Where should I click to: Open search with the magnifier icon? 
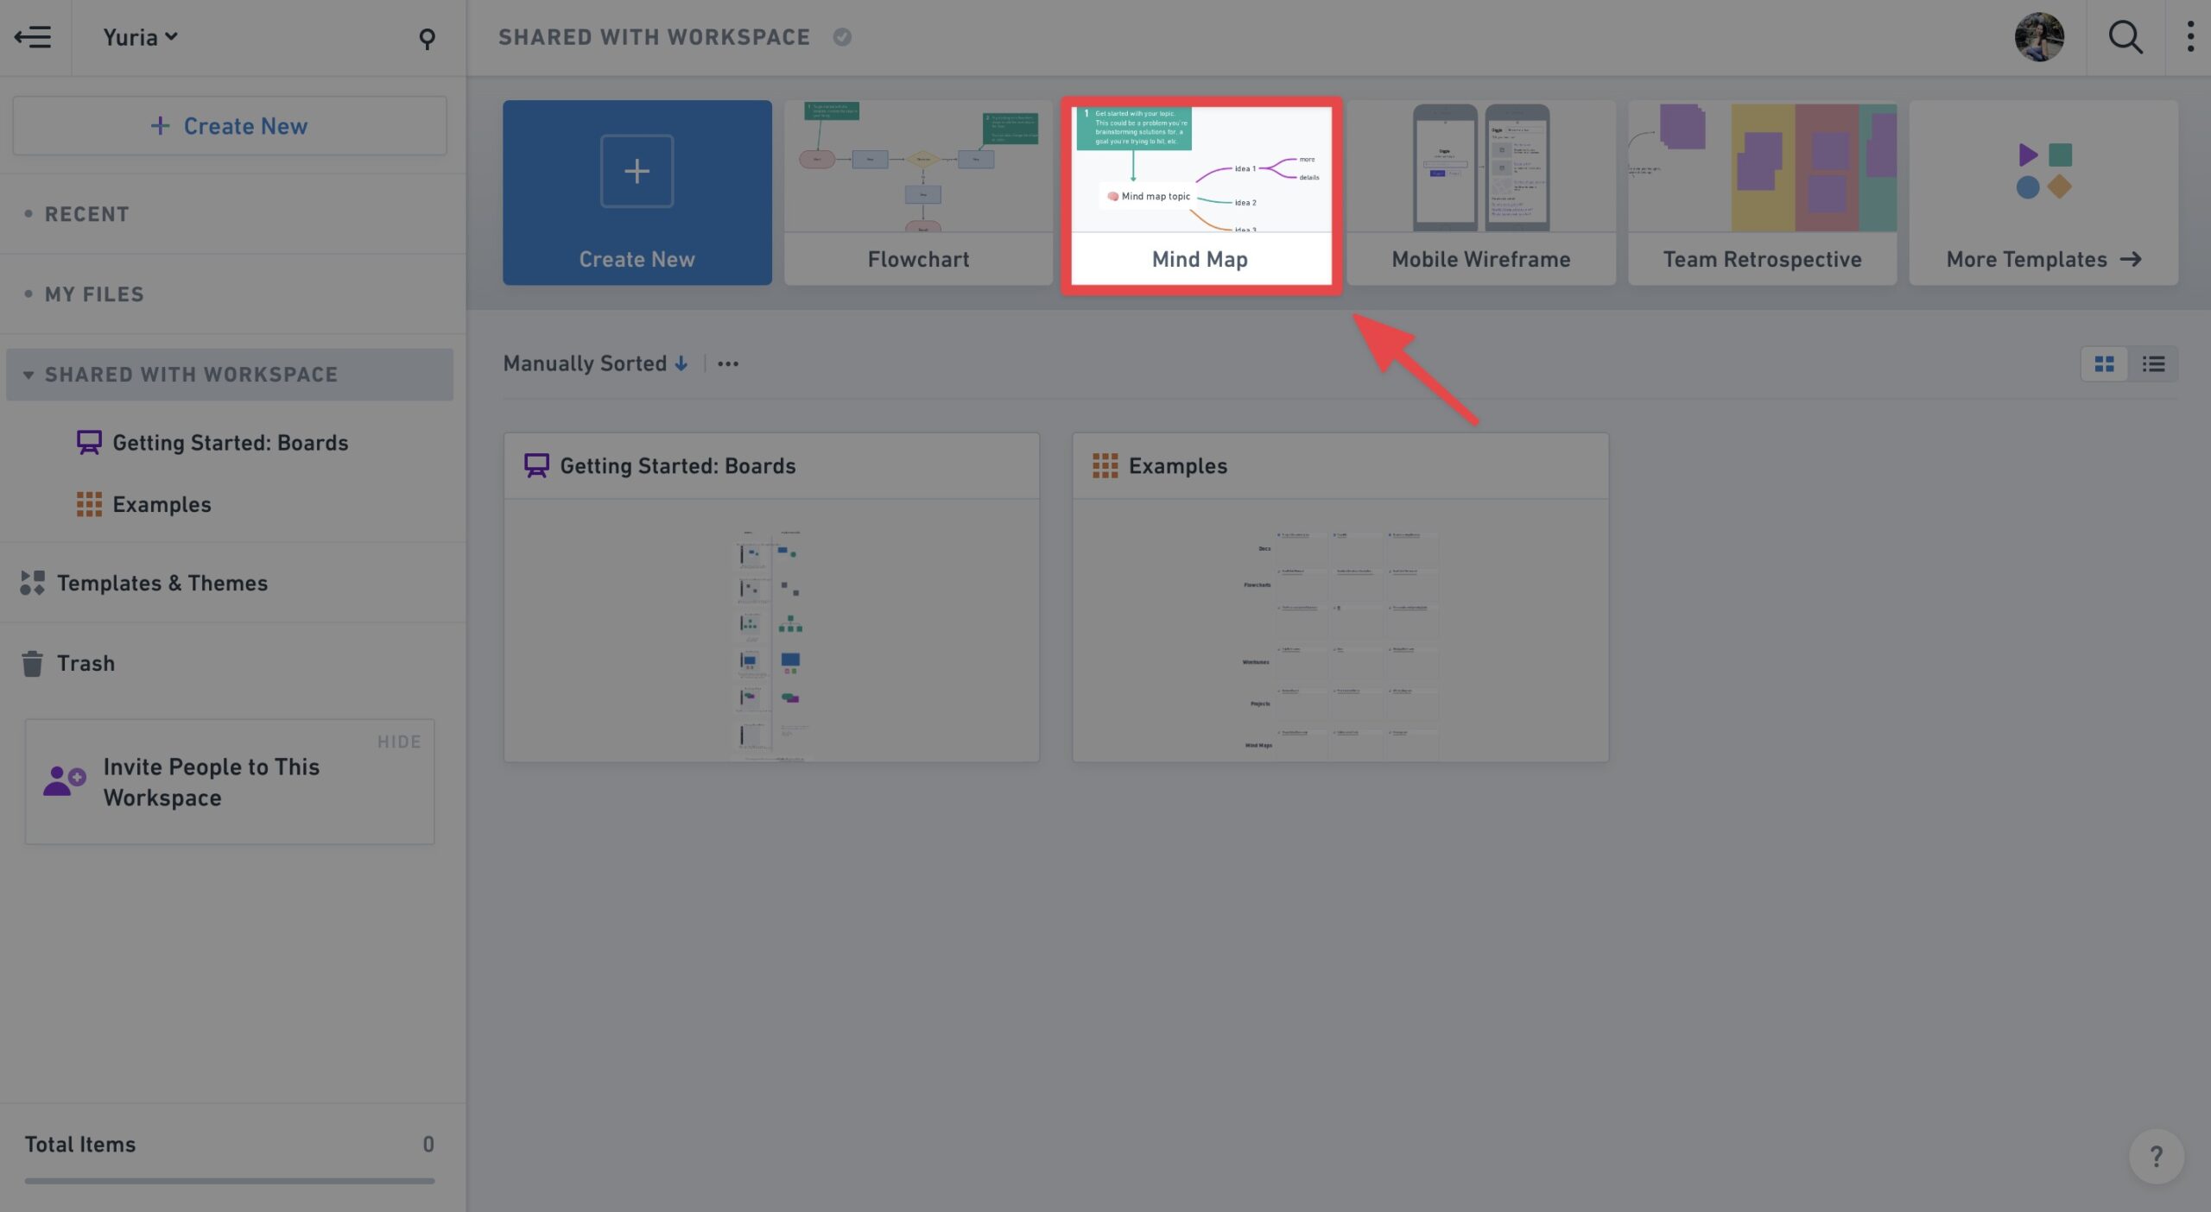[x=2125, y=37]
